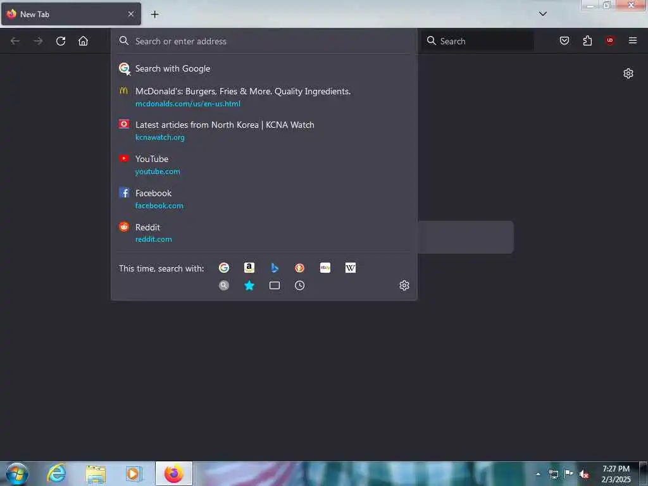Search in browsing History
The image size is (648, 486).
299,285
